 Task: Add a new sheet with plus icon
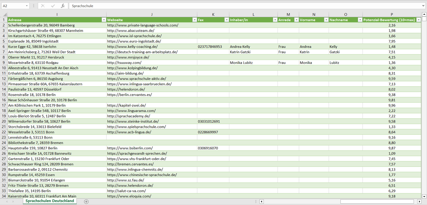[x=86, y=201]
